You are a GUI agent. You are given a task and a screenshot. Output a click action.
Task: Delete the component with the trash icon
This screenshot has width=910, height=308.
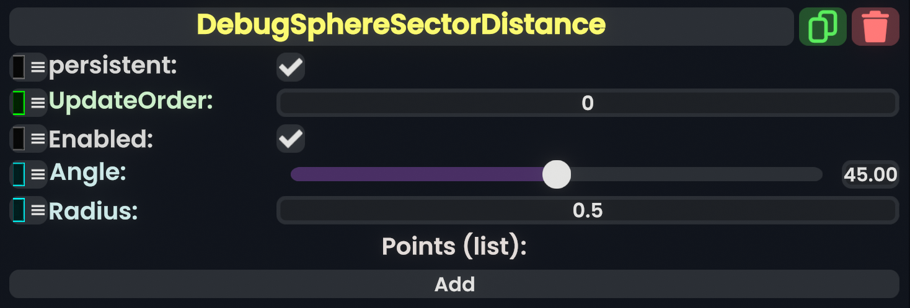[875, 27]
